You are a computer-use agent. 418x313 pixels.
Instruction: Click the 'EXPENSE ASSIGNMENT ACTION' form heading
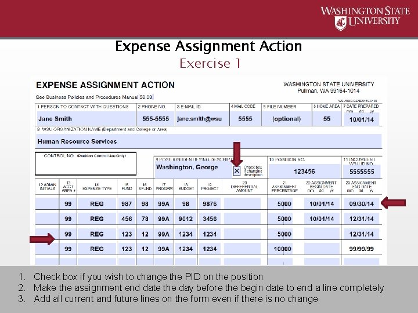105,85
